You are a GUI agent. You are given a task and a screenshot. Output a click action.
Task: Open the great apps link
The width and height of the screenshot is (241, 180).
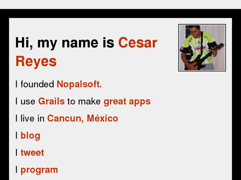[127, 102]
